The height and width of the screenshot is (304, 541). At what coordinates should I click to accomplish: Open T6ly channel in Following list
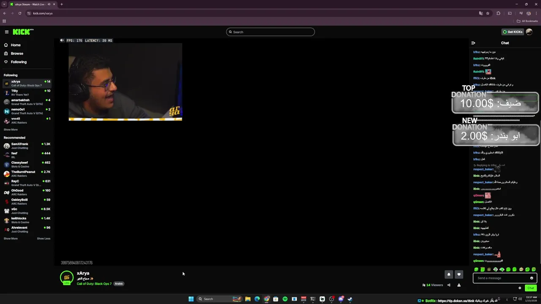point(27,93)
